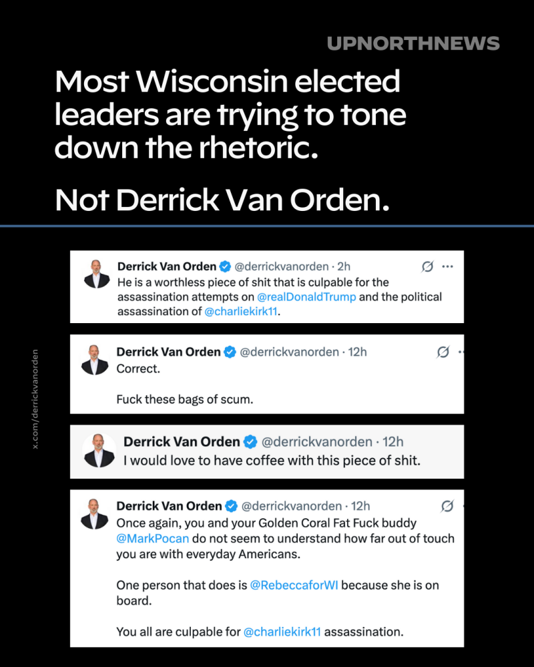Click the @charliekirk11 mention in the 2h tweet
This screenshot has height=667, width=534.
pos(240,312)
